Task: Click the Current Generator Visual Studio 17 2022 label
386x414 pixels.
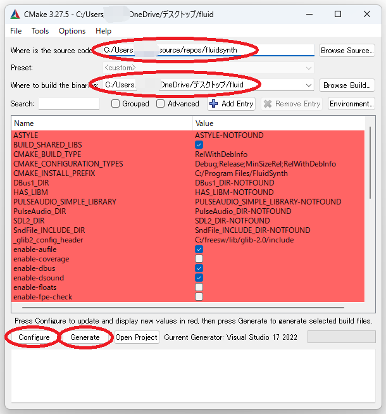Action: click(x=230, y=337)
